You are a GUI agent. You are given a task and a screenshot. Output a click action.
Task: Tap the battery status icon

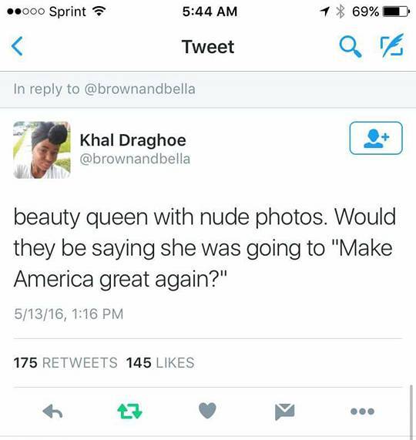pos(397,12)
